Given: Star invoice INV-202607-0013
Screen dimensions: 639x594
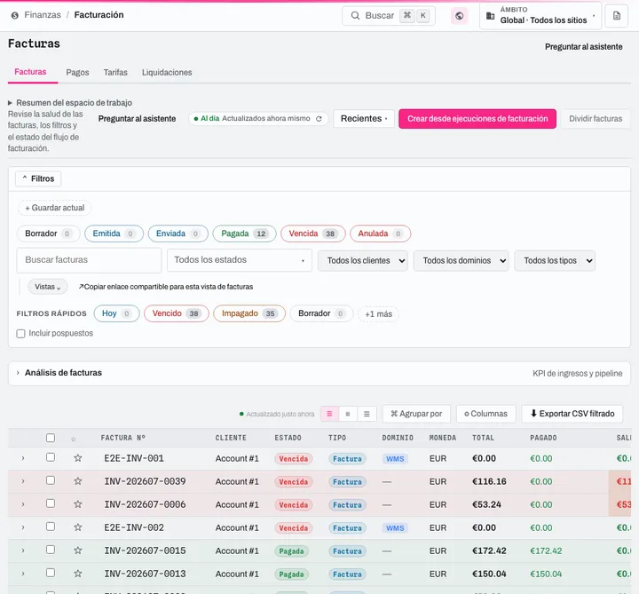Looking at the screenshot, I should pos(78,574).
